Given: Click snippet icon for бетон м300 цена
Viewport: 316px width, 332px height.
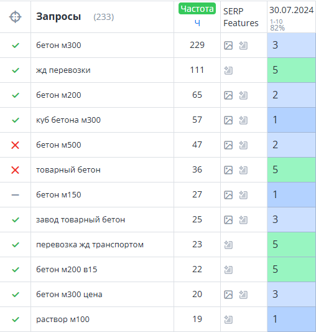Looking at the screenshot, I should (243, 295).
